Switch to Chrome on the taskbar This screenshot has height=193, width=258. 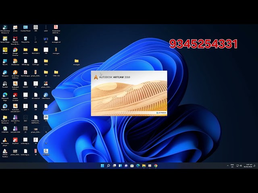click(x=156, y=166)
